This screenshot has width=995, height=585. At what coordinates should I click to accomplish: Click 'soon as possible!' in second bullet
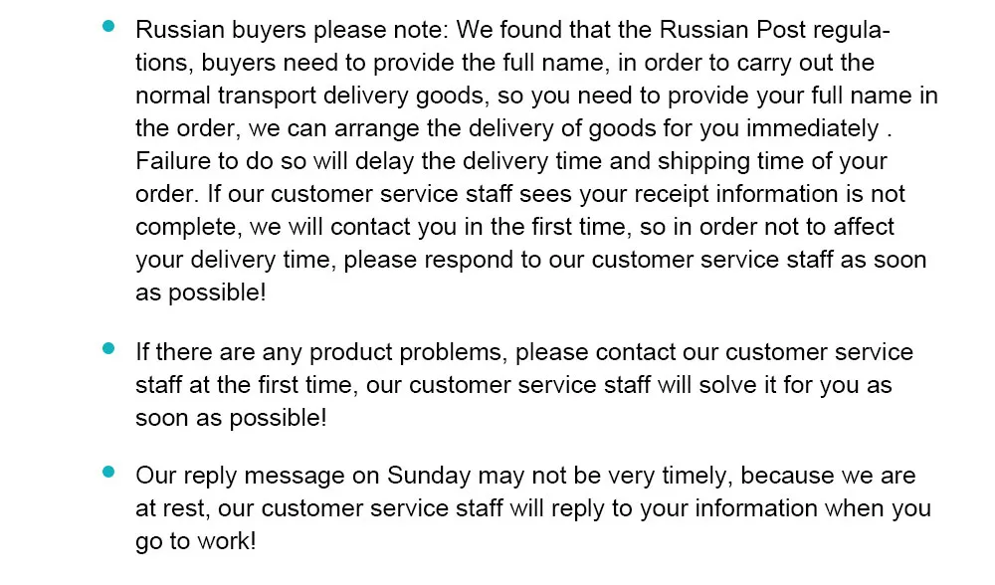coord(231,418)
